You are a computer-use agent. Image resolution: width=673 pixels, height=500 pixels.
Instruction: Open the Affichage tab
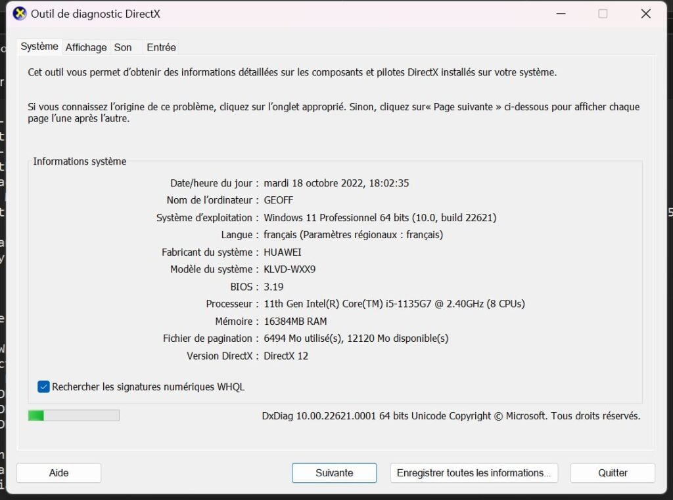coord(86,47)
